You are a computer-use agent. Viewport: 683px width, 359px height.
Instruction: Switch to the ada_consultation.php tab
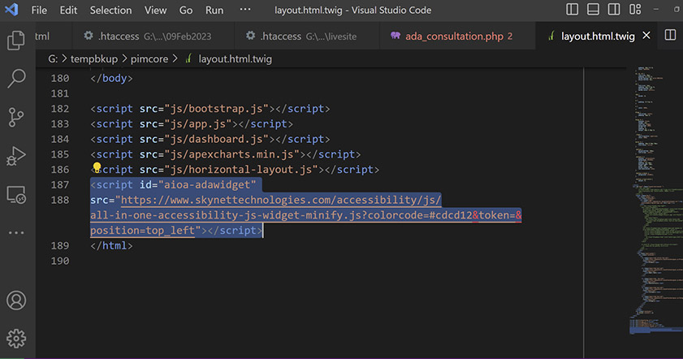(x=457, y=37)
